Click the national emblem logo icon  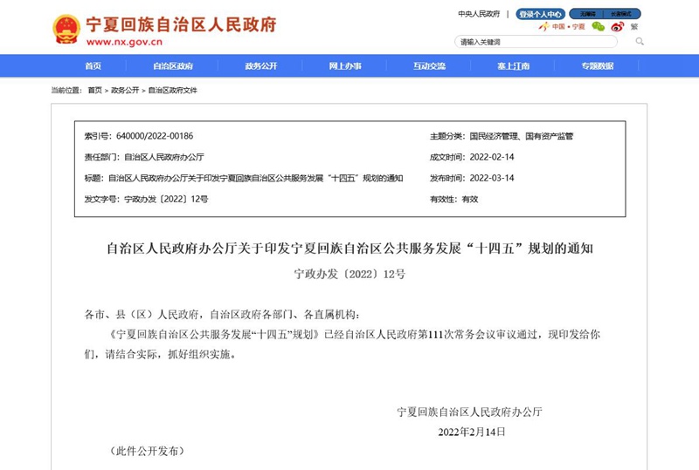66,29
